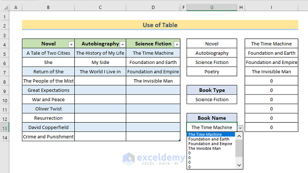Open the Science Fiction column filter dropdown
Viewport: 308px width, 173px height.
[177, 45]
